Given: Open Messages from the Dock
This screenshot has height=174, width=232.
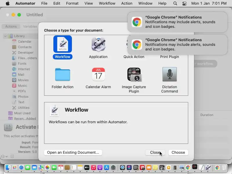Looking at the screenshot, I should coord(28,168).
